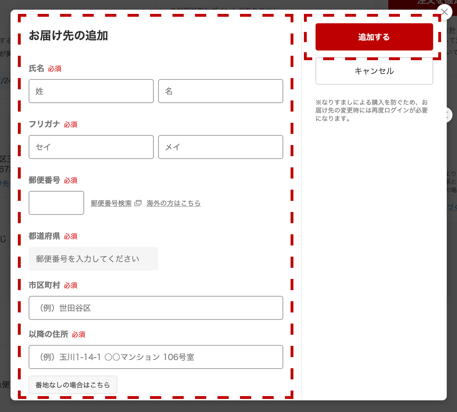Click the 以降の住所 street address input
Screen dimensions: 457x412
[156, 357]
